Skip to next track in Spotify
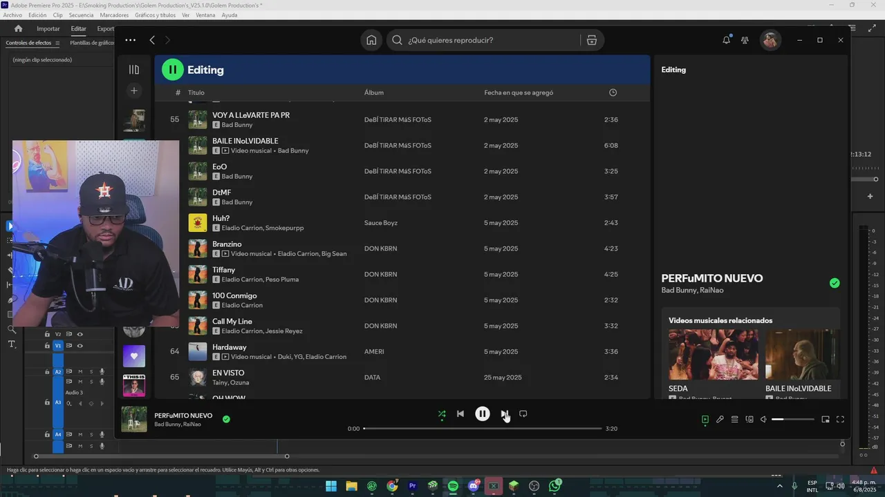Image resolution: width=885 pixels, height=497 pixels. [504, 414]
